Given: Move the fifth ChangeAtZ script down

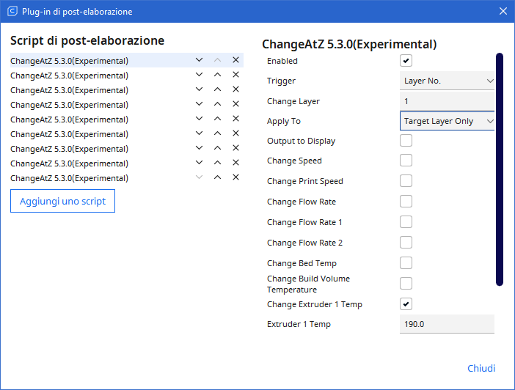Looking at the screenshot, I should coord(199,119).
